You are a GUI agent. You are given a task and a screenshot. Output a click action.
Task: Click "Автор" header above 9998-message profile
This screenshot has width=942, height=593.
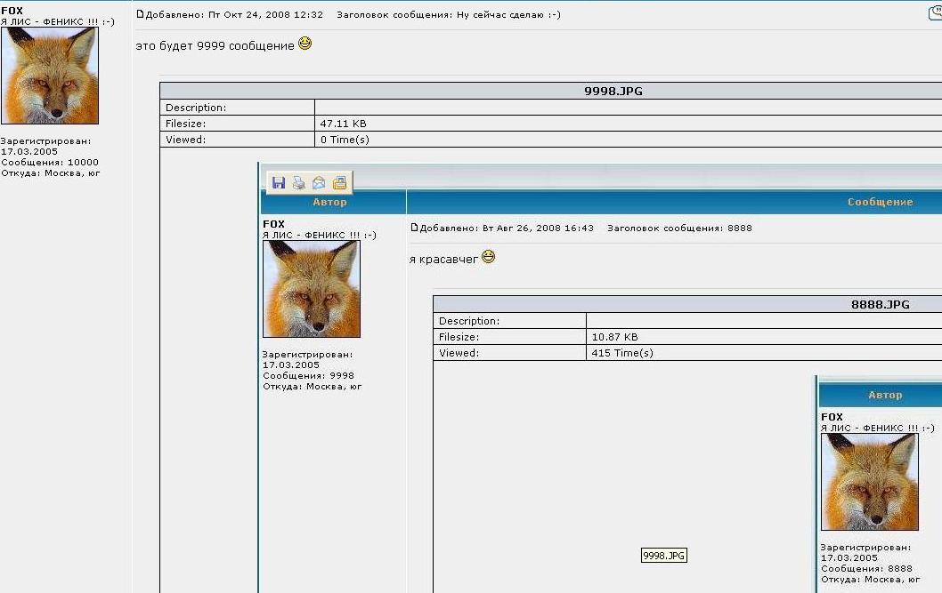click(x=330, y=202)
